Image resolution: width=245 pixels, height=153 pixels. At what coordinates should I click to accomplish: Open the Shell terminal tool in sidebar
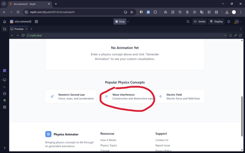click(x=5, y=87)
